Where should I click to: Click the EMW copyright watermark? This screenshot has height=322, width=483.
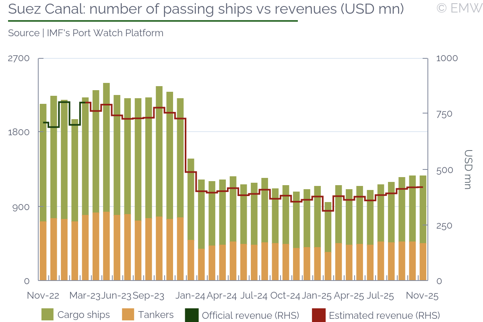coord(459,8)
